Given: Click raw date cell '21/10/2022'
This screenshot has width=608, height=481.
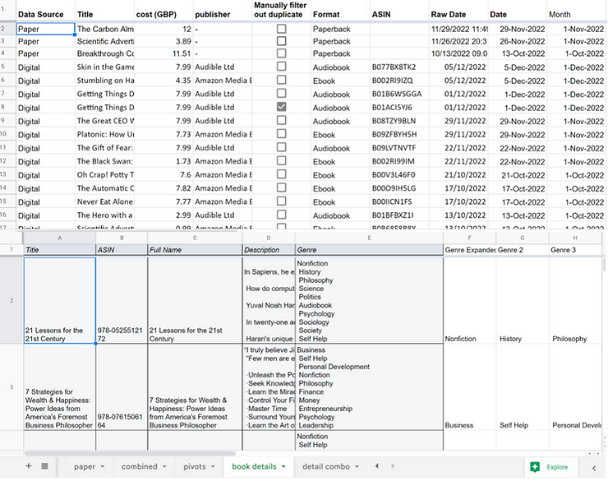Looking at the screenshot, I should click(458, 175).
